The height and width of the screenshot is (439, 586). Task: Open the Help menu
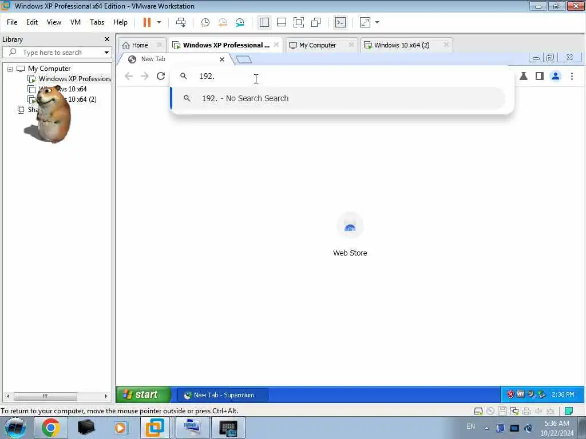pyautogui.click(x=120, y=22)
